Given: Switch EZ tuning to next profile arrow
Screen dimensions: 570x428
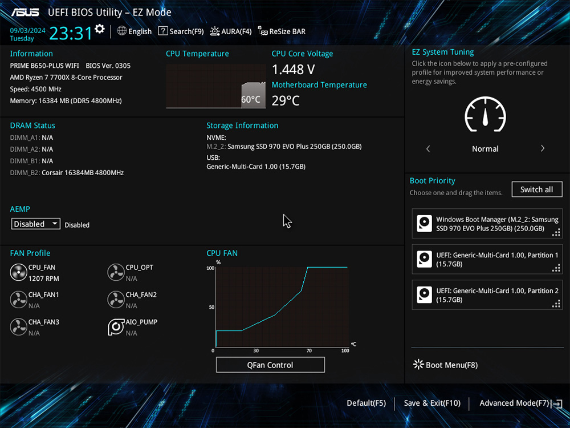Looking at the screenshot, I should coord(543,148).
